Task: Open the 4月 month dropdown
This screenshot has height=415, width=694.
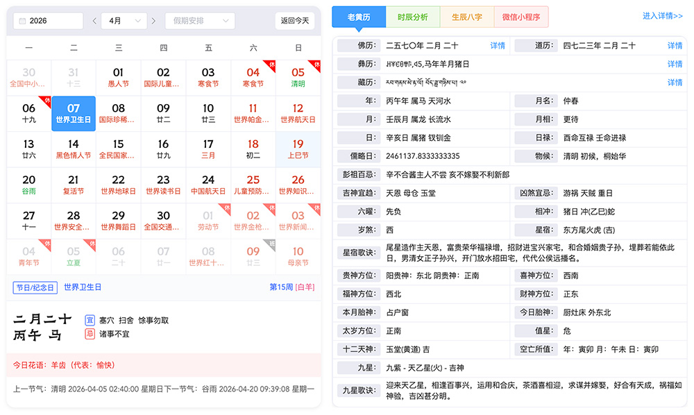Action: (x=124, y=21)
